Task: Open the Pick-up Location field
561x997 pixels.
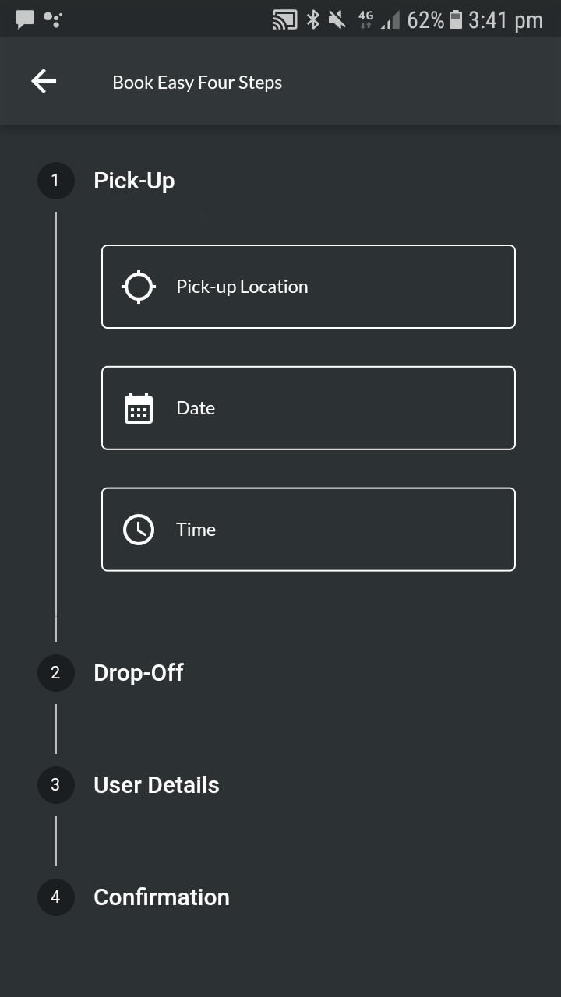Action: [x=309, y=287]
